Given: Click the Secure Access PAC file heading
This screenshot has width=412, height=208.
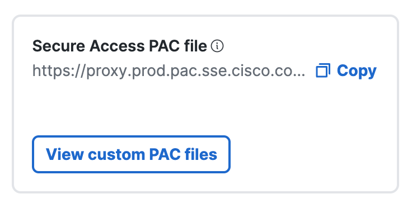Looking at the screenshot, I should coord(120,46).
